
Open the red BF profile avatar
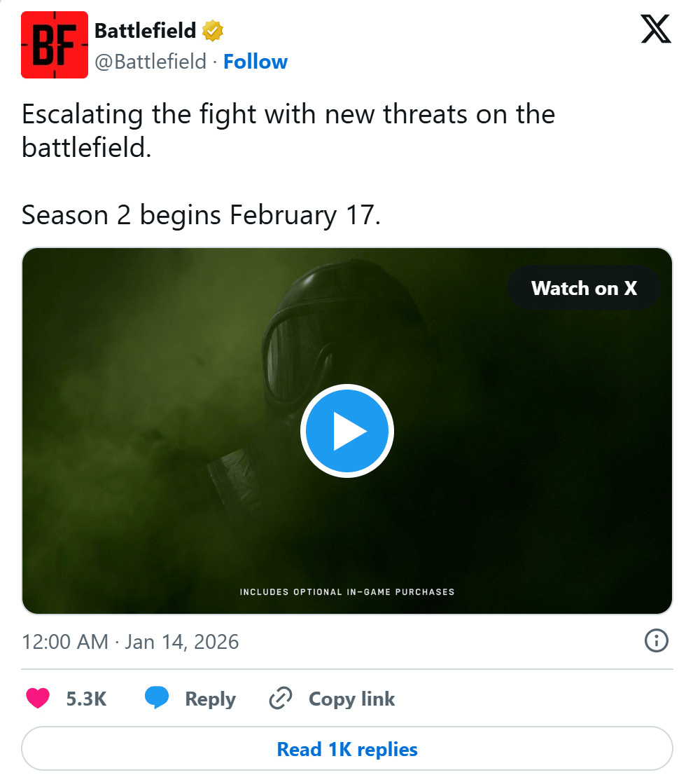(55, 45)
